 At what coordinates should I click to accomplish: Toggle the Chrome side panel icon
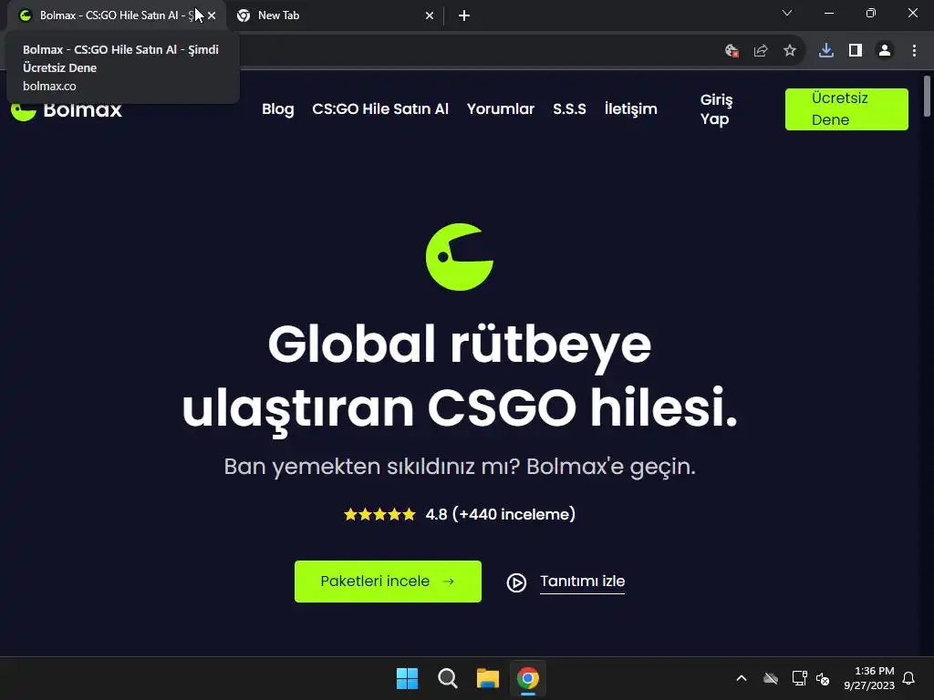(x=856, y=51)
